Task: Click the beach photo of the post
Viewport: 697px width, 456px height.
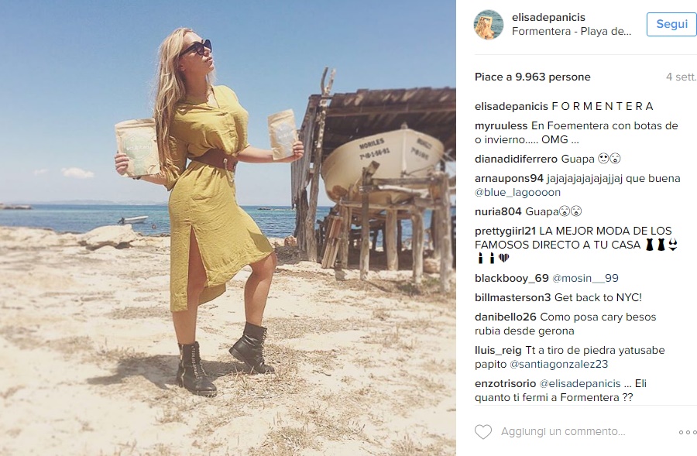Action: (x=228, y=228)
